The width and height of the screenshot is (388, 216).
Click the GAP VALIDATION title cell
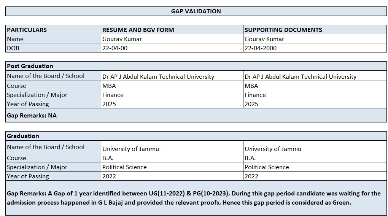(196, 11)
